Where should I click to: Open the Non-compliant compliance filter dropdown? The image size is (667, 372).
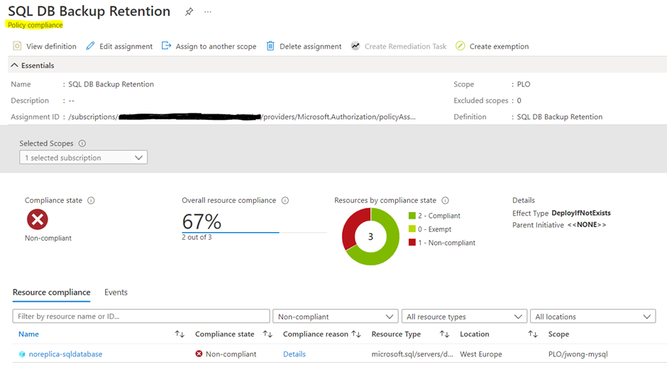tap(335, 316)
